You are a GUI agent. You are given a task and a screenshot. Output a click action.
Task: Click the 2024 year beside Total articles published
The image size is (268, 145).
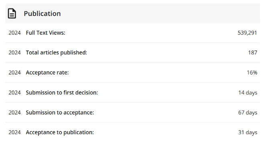pyautogui.click(x=14, y=52)
